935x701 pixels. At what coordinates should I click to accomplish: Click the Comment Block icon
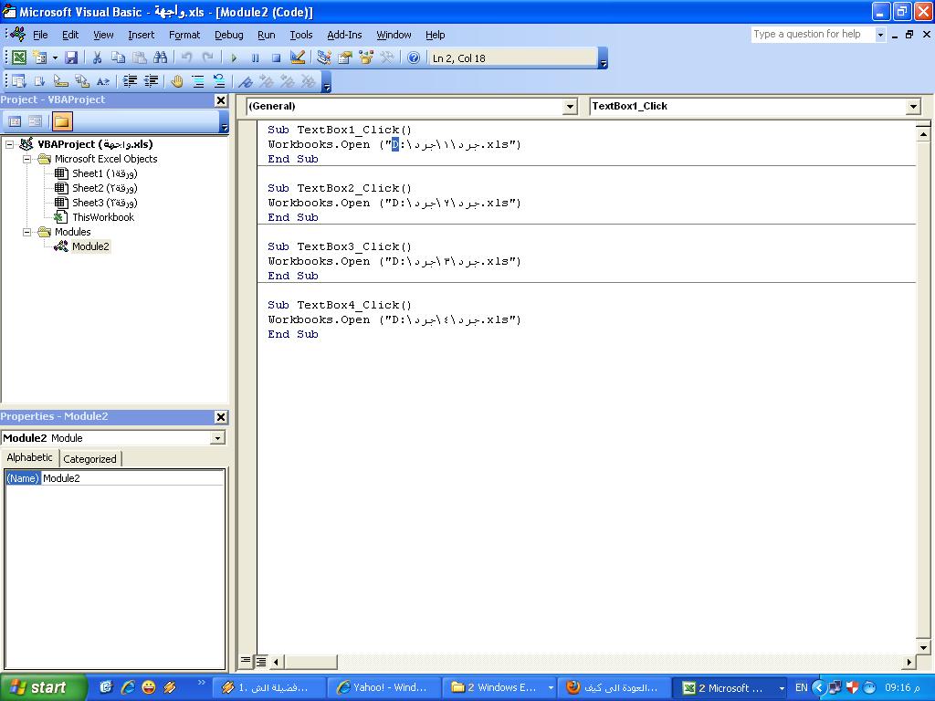(x=198, y=81)
